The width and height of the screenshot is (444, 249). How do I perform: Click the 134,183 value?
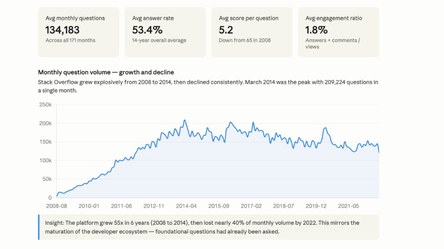pos(62,30)
